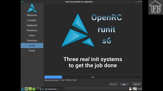Select the Summary step in sidebar
Viewport: 163px width, 91px height.
click(x=32, y=40)
